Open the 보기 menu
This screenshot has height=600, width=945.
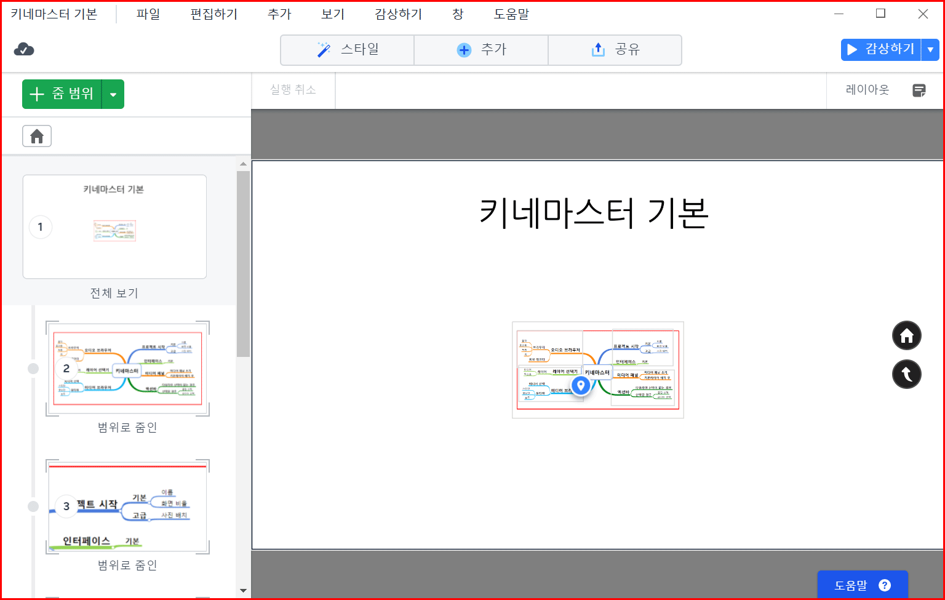click(x=333, y=14)
